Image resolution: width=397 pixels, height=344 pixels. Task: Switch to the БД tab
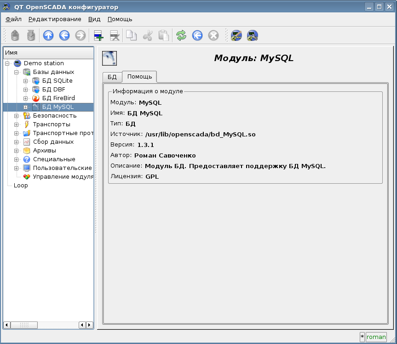tap(112, 77)
